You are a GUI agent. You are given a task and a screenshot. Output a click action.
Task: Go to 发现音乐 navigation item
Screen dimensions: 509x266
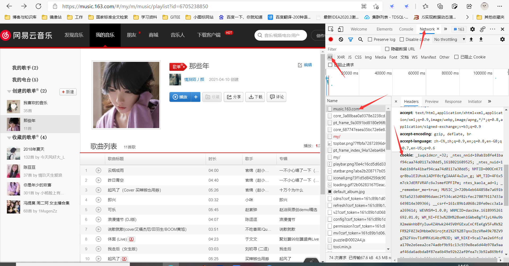point(74,35)
